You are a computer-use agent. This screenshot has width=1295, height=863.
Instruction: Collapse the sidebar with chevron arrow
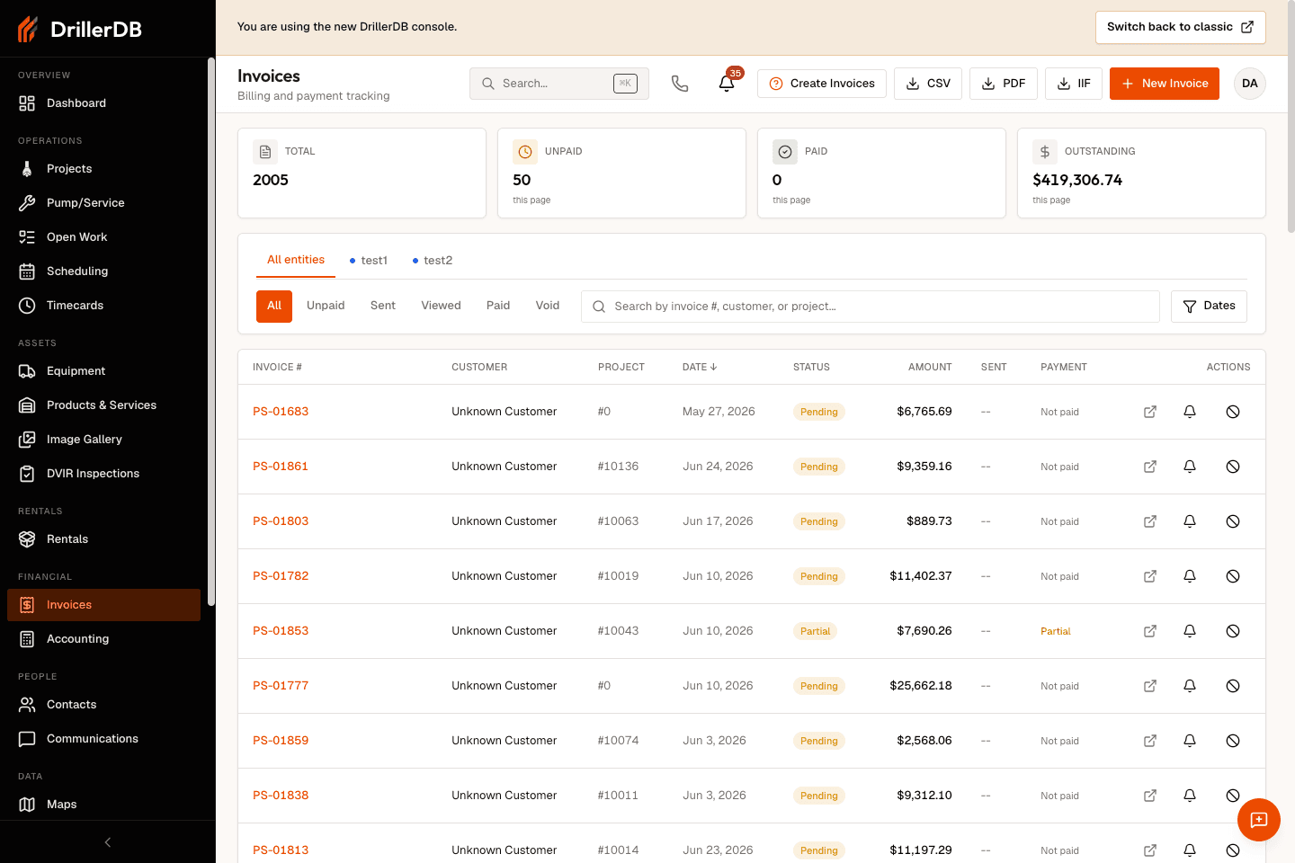point(108,842)
